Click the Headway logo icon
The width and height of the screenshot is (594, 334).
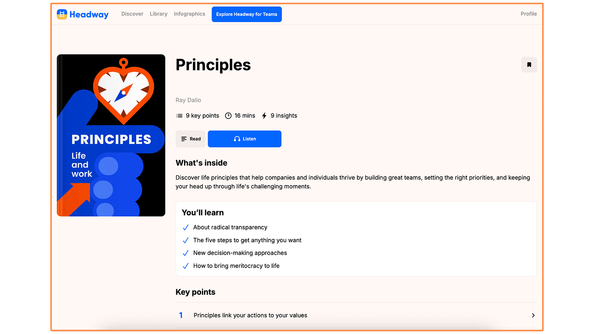[62, 14]
